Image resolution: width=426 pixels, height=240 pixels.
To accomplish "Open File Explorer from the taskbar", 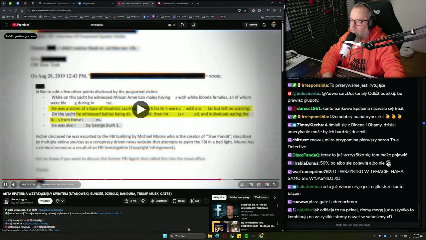I will (210, 236).
